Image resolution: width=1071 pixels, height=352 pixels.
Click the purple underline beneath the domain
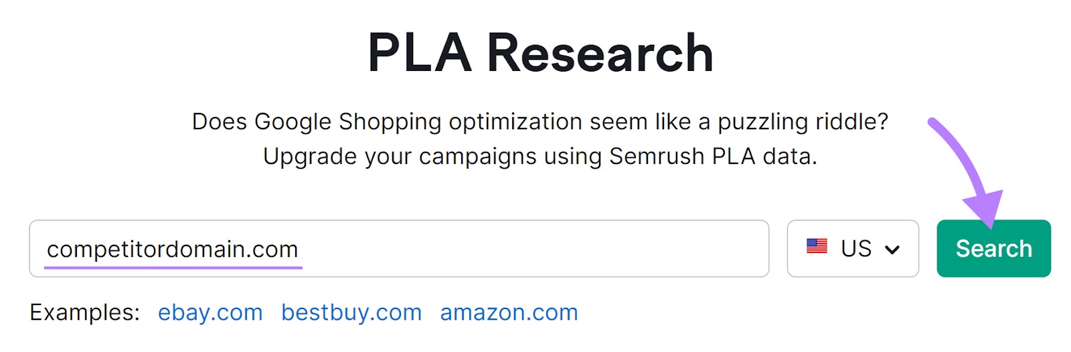click(173, 267)
